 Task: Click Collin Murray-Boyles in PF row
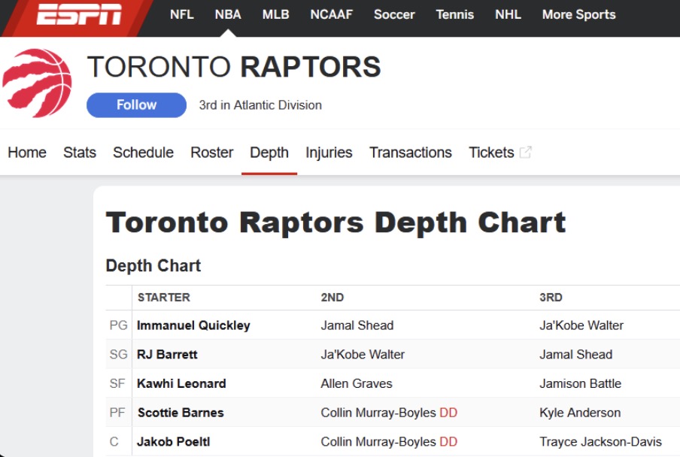pyautogui.click(x=378, y=413)
